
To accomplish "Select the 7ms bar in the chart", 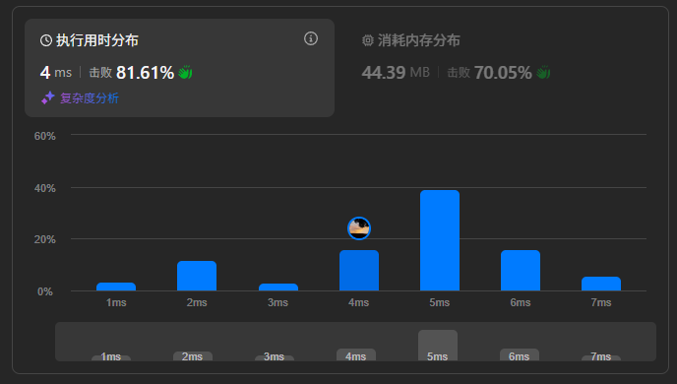I will point(601,284).
